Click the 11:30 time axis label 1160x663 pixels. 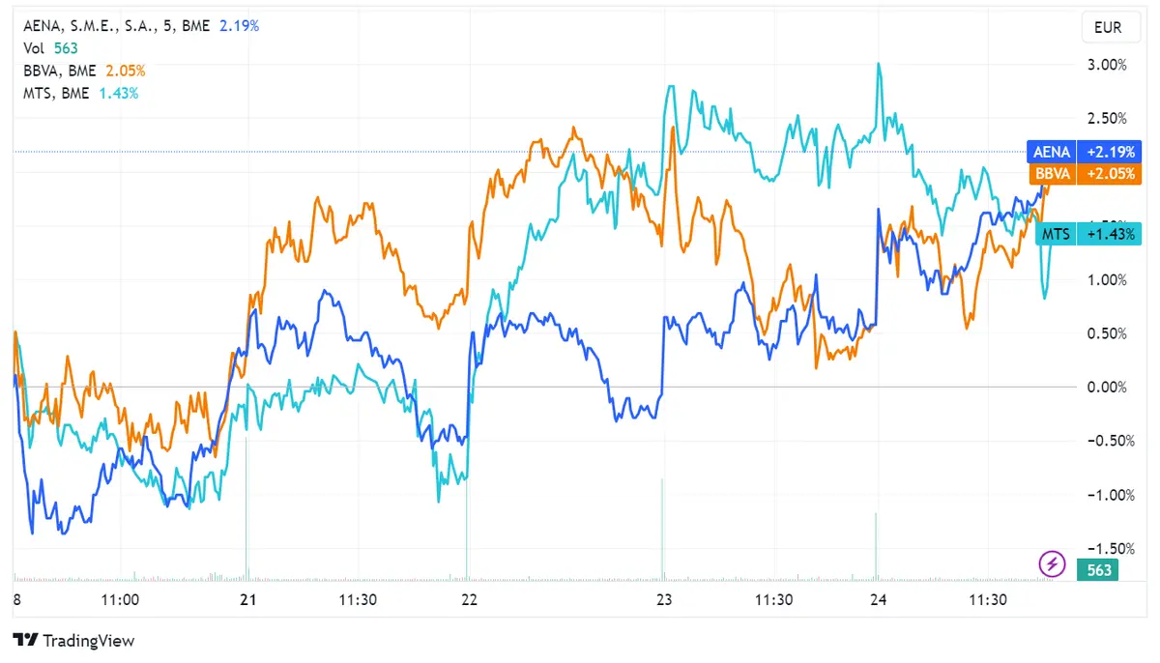[x=359, y=599]
